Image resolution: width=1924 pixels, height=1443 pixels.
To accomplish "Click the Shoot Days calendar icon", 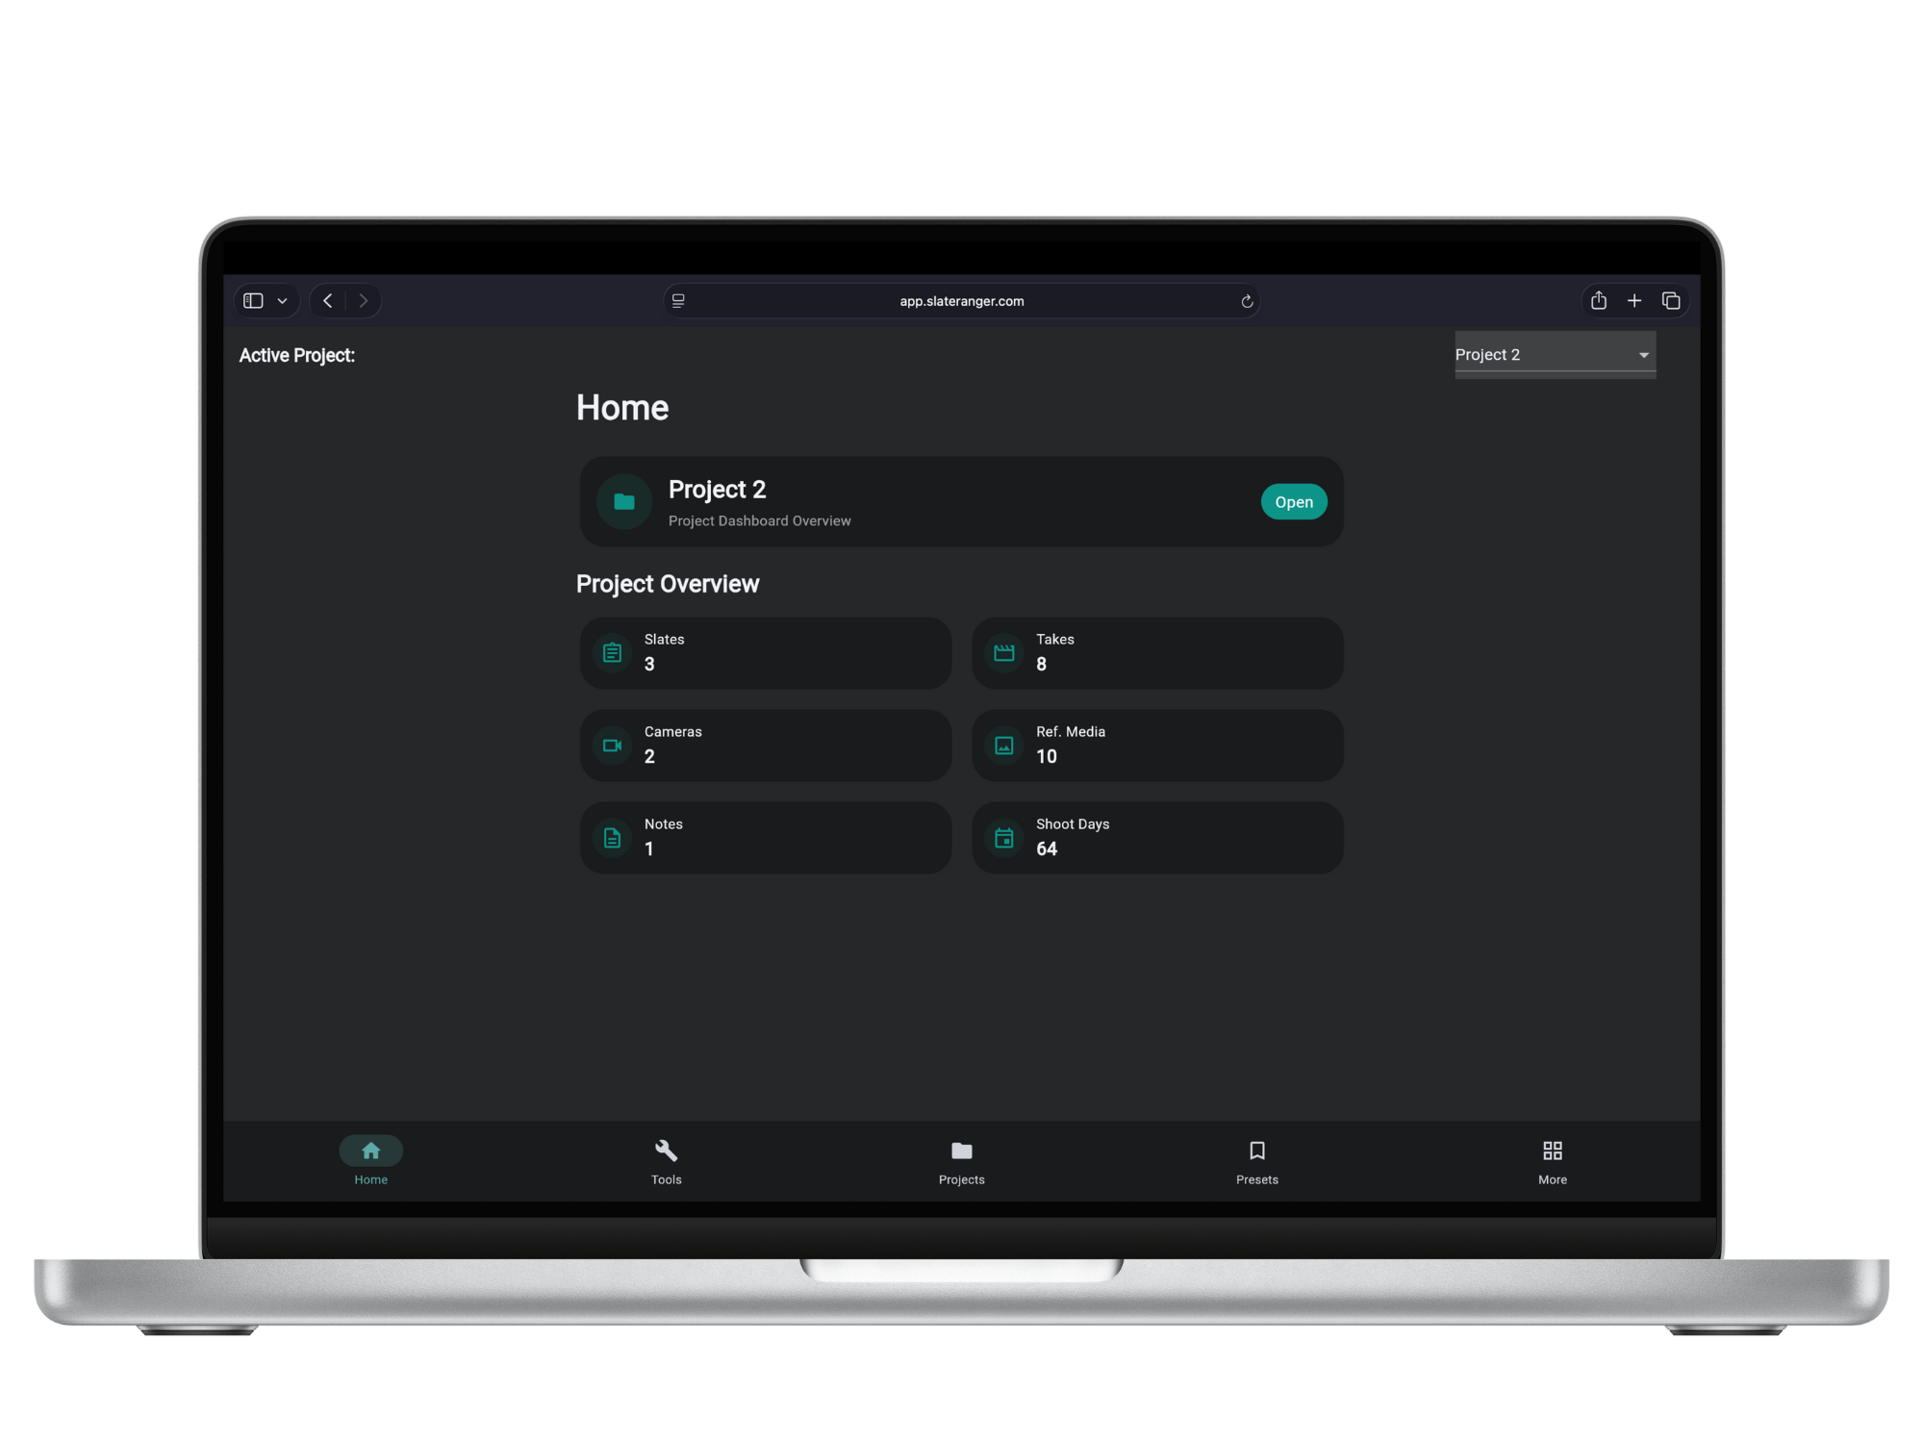I will [1003, 838].
